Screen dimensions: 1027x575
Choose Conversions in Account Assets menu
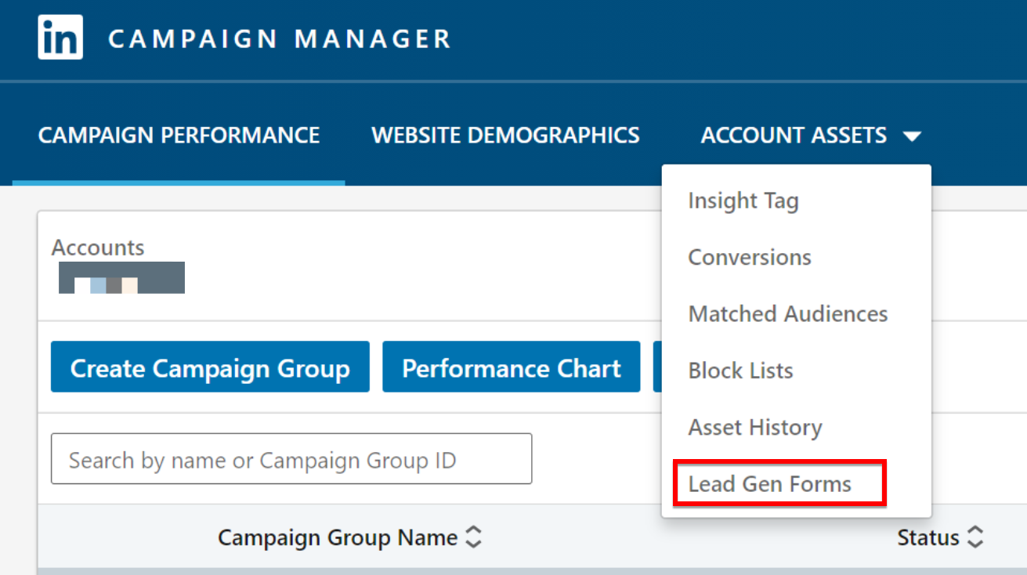coord(749,258)
